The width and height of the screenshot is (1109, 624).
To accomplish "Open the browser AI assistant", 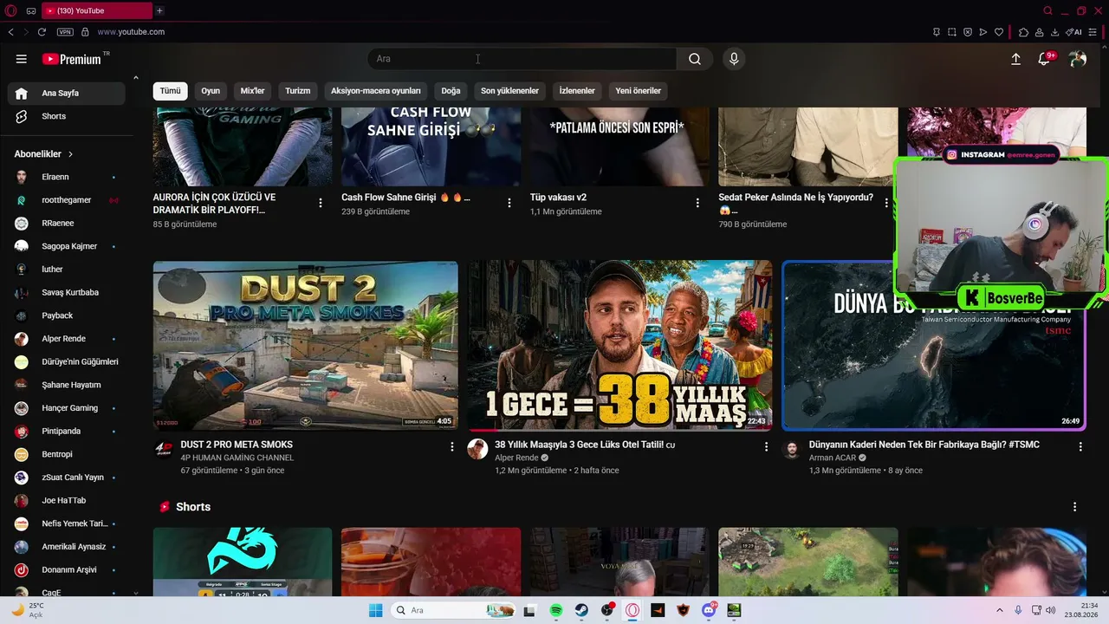I will (1073, 32).
